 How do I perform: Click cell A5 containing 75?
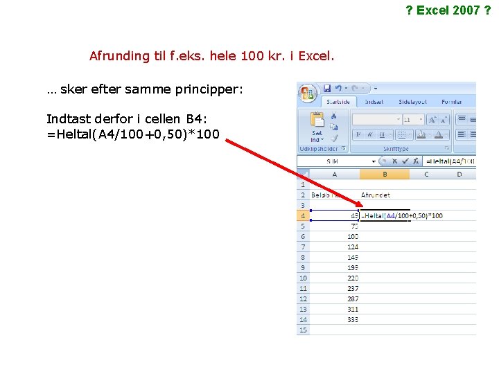335,226
